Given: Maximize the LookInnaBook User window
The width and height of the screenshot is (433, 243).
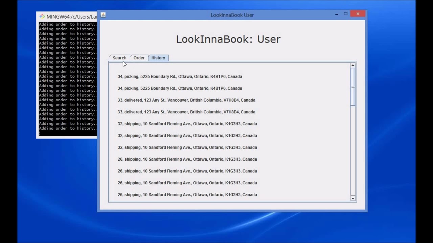Looking at the screenshot, I should point(346,14).
